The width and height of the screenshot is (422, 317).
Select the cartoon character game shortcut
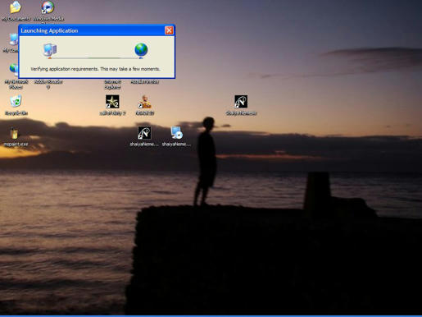[x=144, y=102]
